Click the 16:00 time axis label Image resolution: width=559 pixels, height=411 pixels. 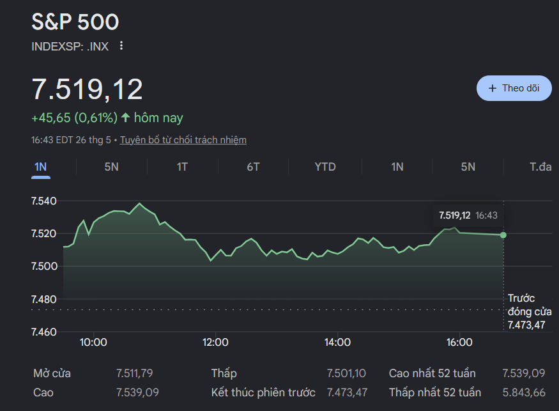[x=459, y=342]
